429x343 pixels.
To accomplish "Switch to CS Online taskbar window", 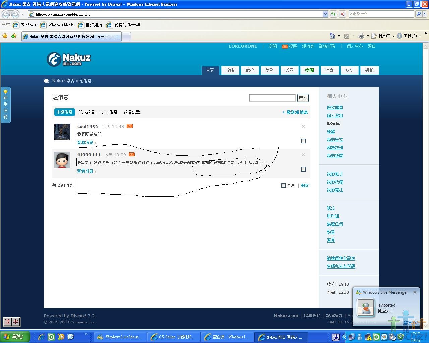I will 175,337.
